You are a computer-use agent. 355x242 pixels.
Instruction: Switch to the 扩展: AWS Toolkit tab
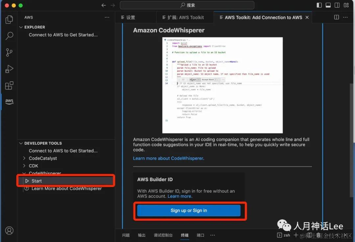[x=185, y=17]
